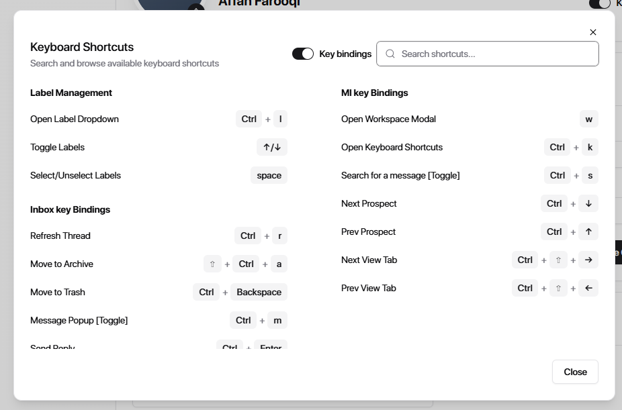Click the up arrow key for Prev Prospect
The height and width of the screenshot is (410, 622).
pyautogui.click(x=588, y=232)
